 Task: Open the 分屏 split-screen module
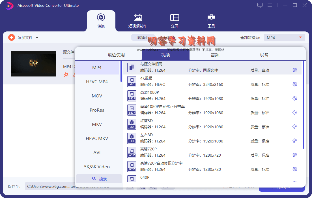(x=175, y=21)
